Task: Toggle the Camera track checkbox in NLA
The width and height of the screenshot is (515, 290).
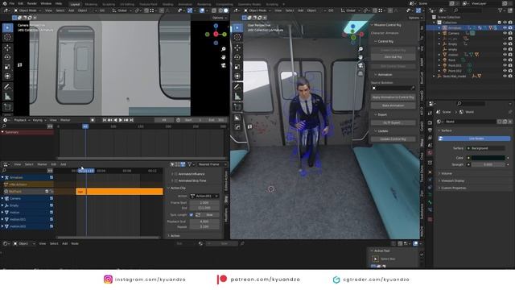Action: [51, 198]
